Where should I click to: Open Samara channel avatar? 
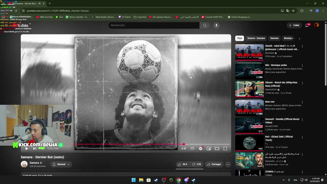tap(24, 164)
